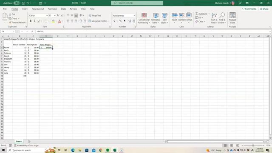Click the Share button

pos(264,9)
